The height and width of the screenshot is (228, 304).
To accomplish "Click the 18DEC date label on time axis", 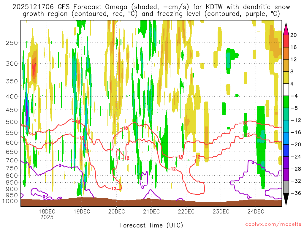I will (47, 211).
